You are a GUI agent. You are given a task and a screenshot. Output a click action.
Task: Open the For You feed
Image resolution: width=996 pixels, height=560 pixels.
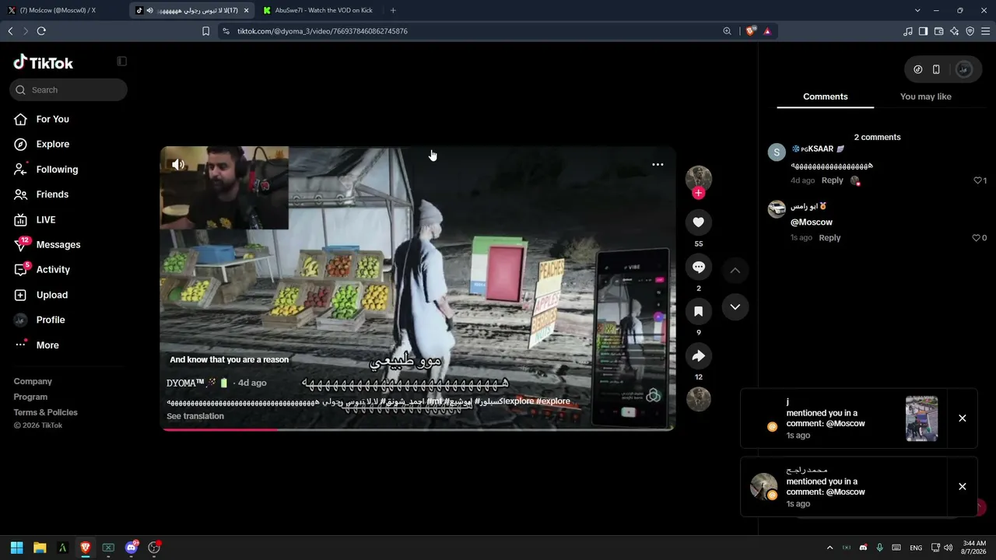(52, 119)
